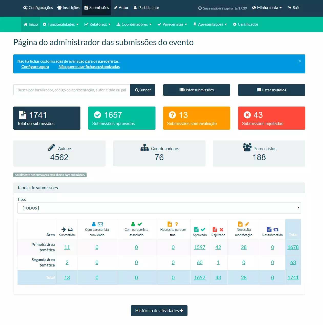This screenshot has width=323, height=325.
Task: Click the pencil icon in Autores card
Action: pyautogui.click(x=51, y=147)
